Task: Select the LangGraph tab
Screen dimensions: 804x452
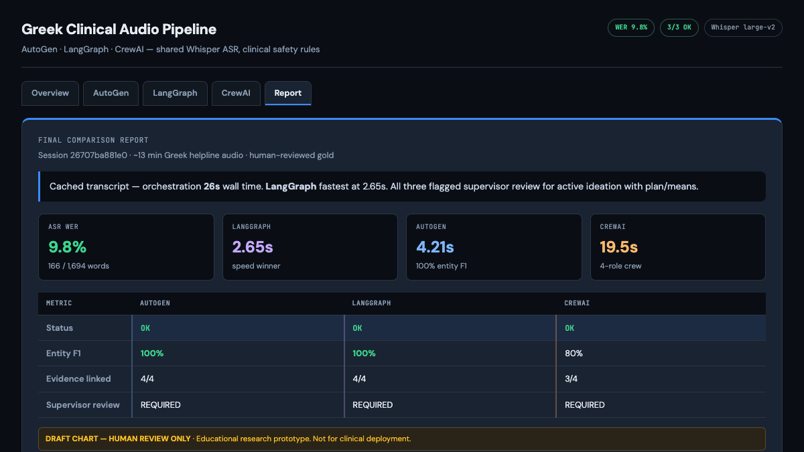Action: (x=175, y=93)
